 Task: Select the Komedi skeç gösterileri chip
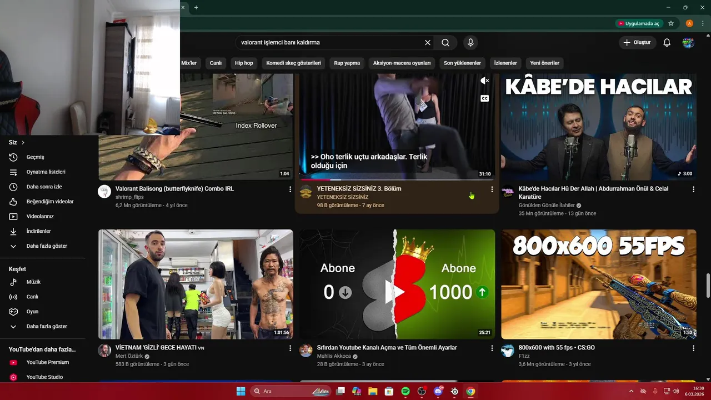pos(293,63)
